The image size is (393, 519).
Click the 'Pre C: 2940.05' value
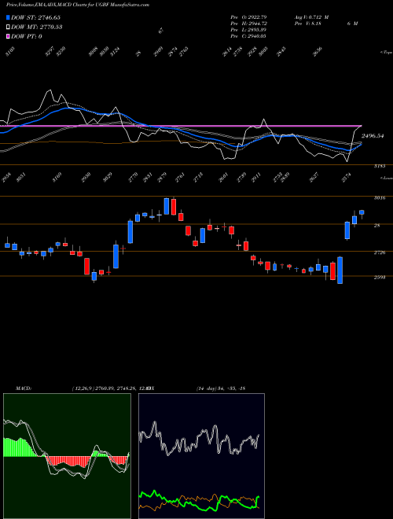[x=248, y=35]
